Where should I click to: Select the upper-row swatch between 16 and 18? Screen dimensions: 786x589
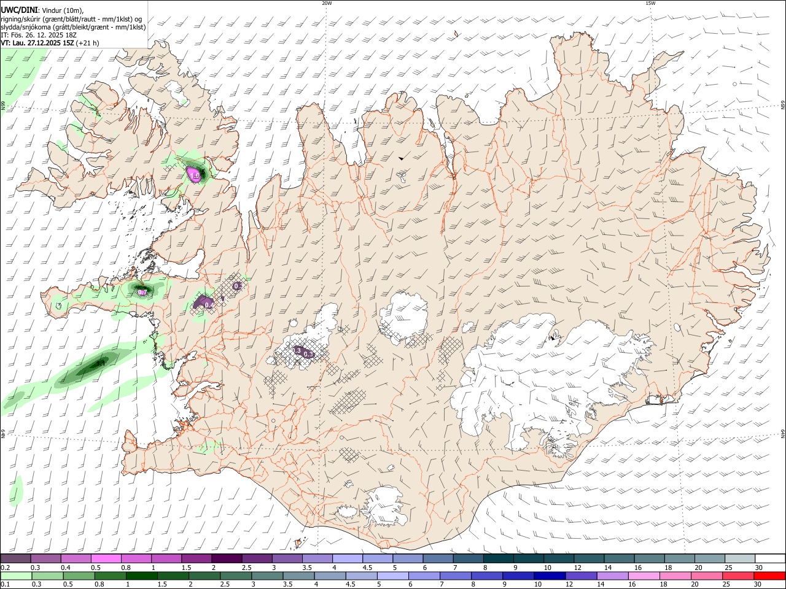(650, 558)
